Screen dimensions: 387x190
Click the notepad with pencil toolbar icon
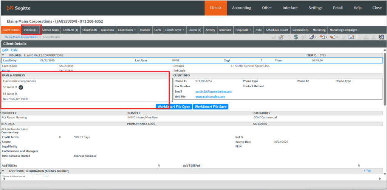point(281,37)
